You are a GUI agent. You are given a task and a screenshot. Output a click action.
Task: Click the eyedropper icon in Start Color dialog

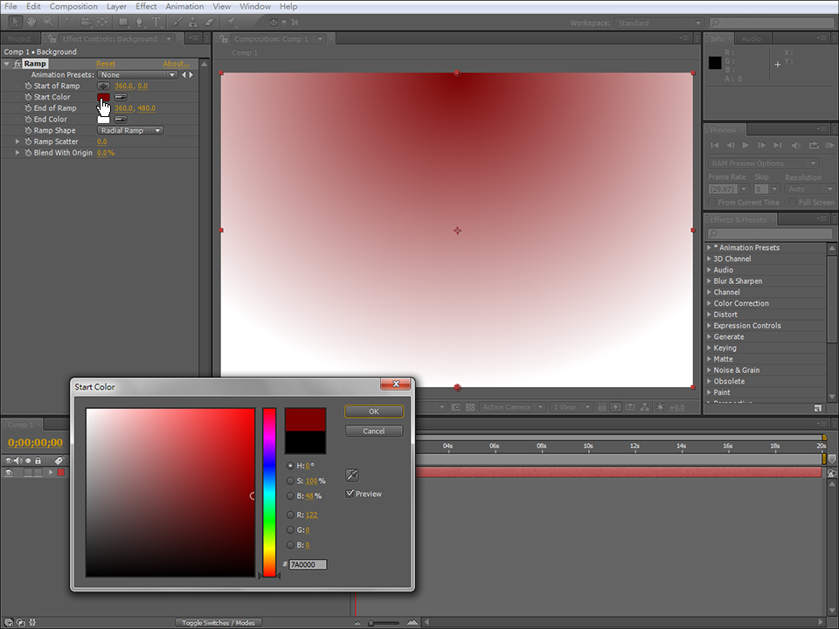pos(352,475)
